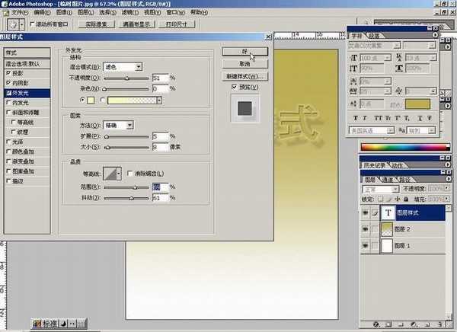Open the 滤镜 Filter menu
The image size is (457, 332).
[x=130, y=12]
